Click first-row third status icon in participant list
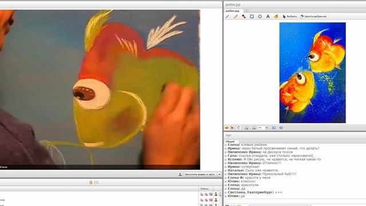Viewport: 366px width, 206px height. [x=211, y=194]
